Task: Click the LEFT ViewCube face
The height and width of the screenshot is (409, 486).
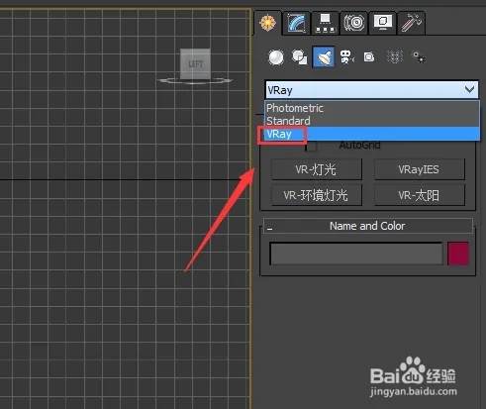Action: coord(195,63)
